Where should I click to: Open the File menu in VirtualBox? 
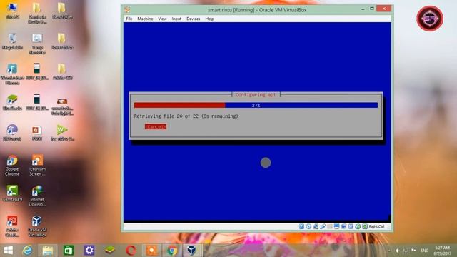(129, 19)
